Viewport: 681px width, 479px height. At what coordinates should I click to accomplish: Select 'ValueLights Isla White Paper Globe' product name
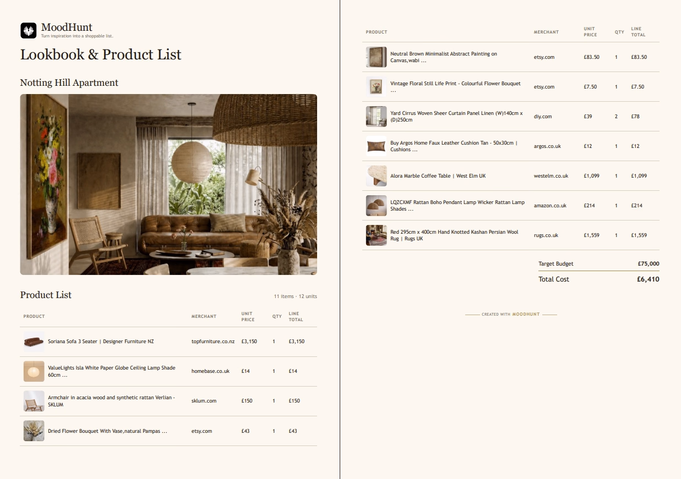[x=112, y=371]
